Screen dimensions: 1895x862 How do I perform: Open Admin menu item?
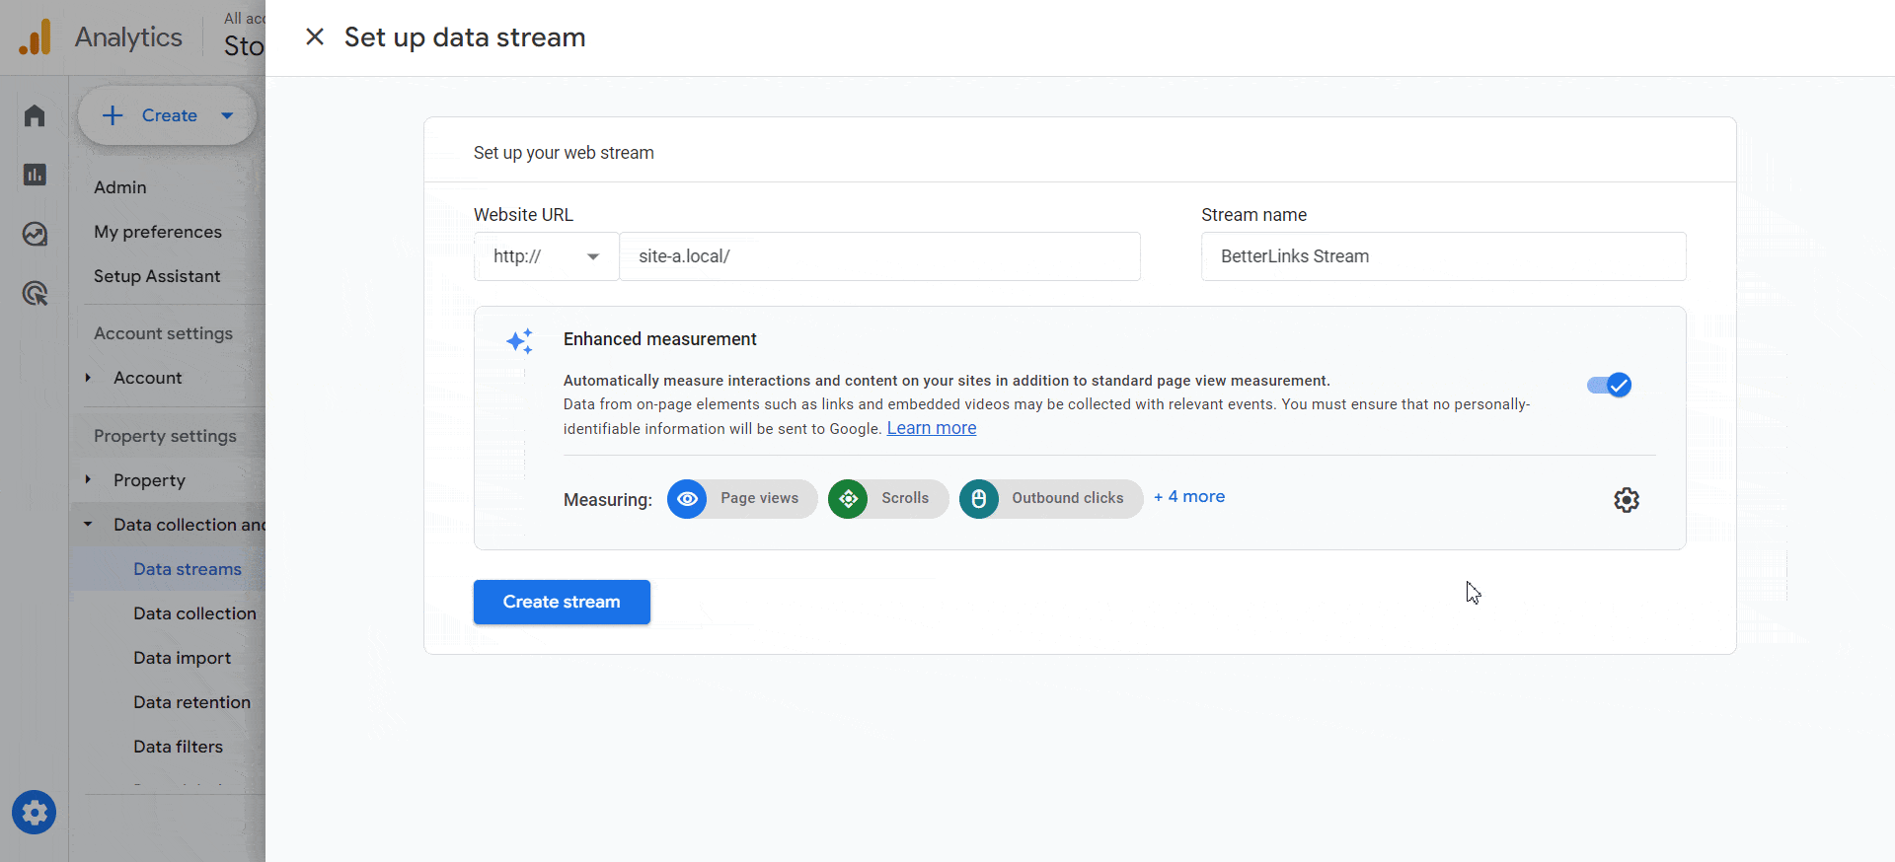[120, 187]
